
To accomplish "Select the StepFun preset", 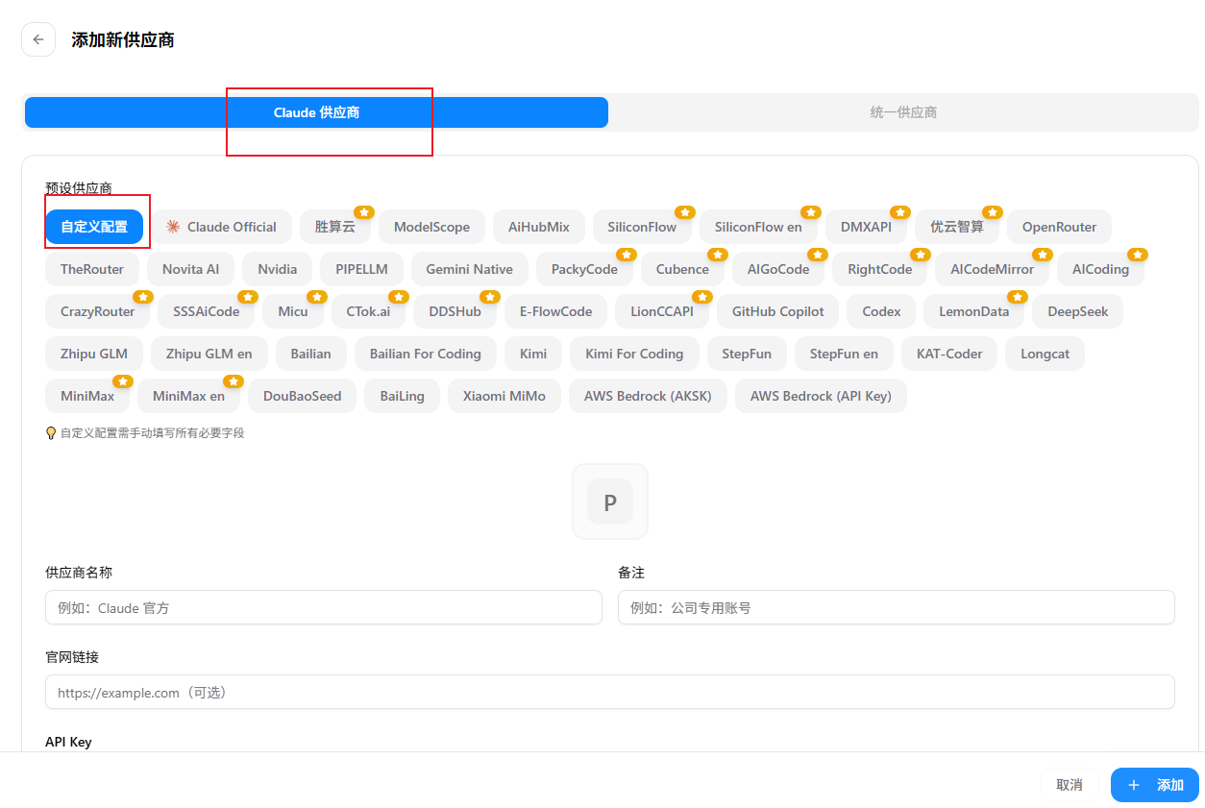I will [747, 354].
